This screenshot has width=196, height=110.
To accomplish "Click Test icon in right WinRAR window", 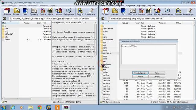I will click(x=123, y=12).
